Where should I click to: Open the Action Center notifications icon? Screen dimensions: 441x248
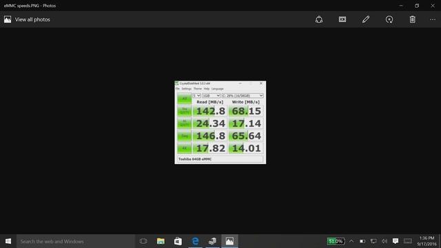click(x=396, y=241)
